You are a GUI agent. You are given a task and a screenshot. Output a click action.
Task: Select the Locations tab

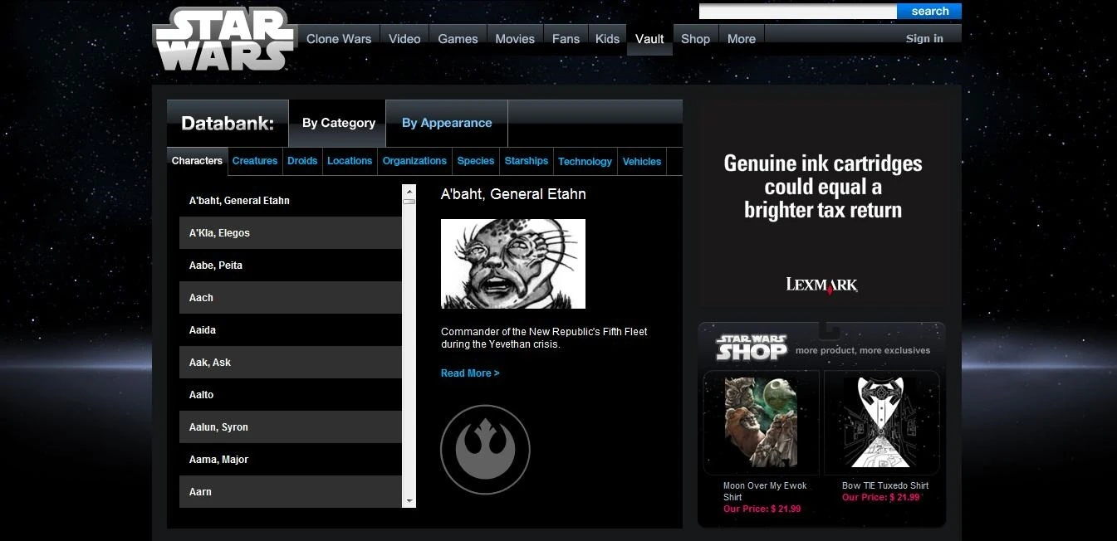[350, 161]
